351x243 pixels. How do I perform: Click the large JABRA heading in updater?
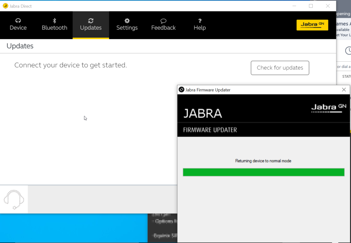[203, 113]
